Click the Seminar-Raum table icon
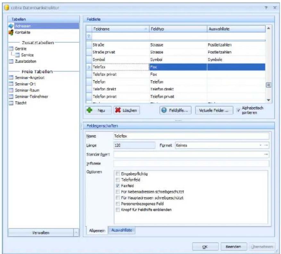The height and width of the screenshot is (254, 281). click(x=11, y=90)
